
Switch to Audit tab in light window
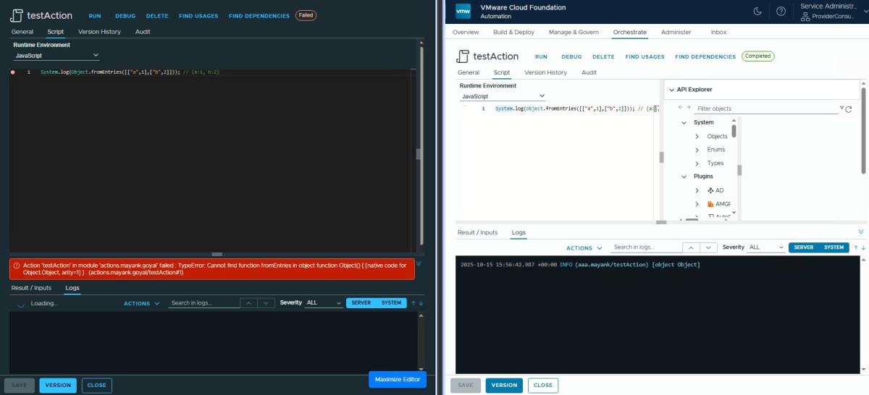pos(589,72)
